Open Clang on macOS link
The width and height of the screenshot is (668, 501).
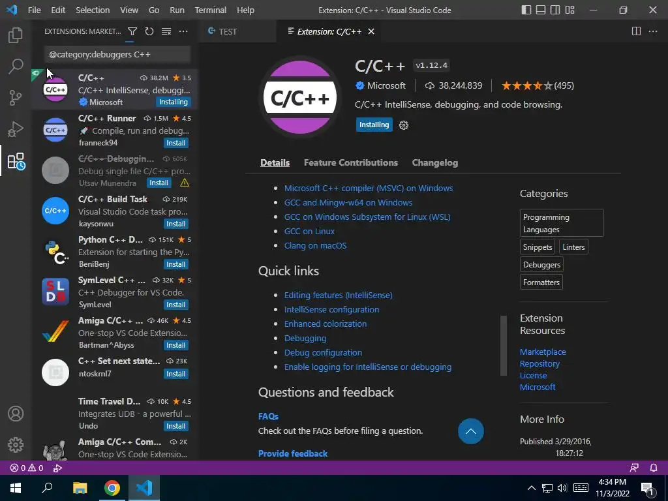click(315, 246)
